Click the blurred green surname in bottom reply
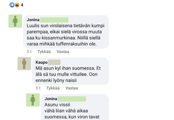 click(72, 99)
